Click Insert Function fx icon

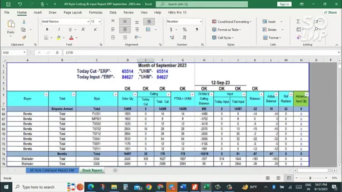(57, 53)
